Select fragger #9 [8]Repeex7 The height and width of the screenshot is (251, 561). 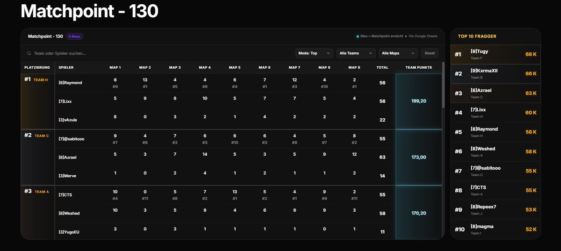(496, 210)
